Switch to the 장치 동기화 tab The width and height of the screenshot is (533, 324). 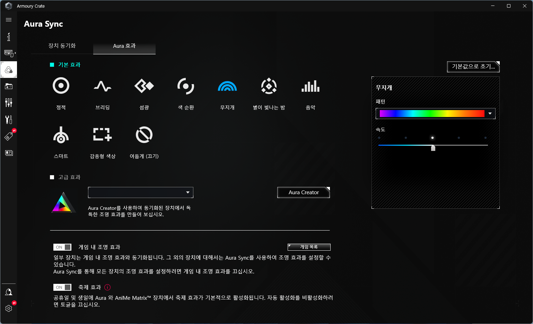pyautogui.click(x=62, y=46)
